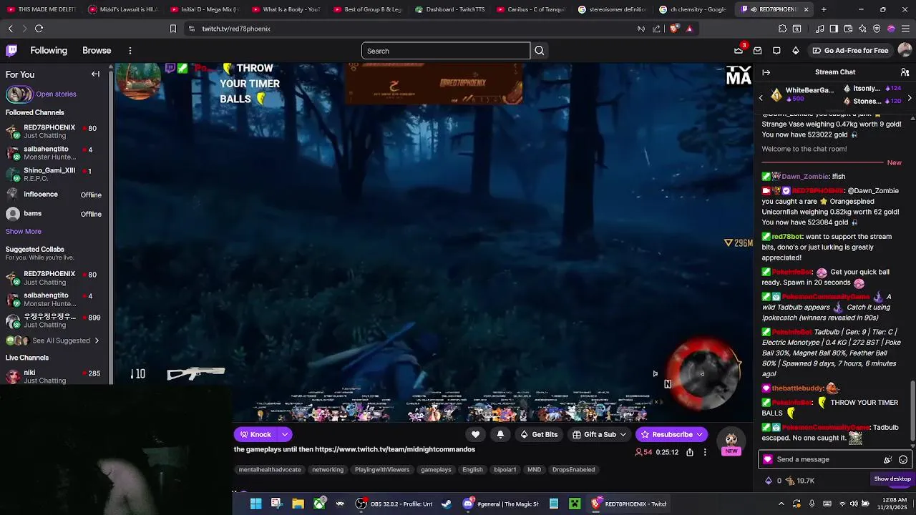Screen dimensions: 916x515
Task: Open the chat community users icon
Action: click(x=905, y=72)
